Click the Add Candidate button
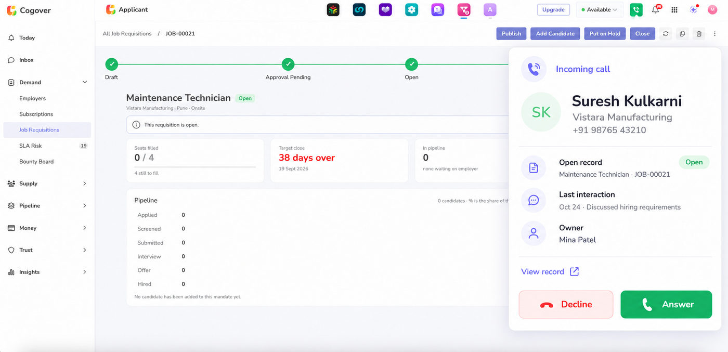 click(x=555, y=34)
